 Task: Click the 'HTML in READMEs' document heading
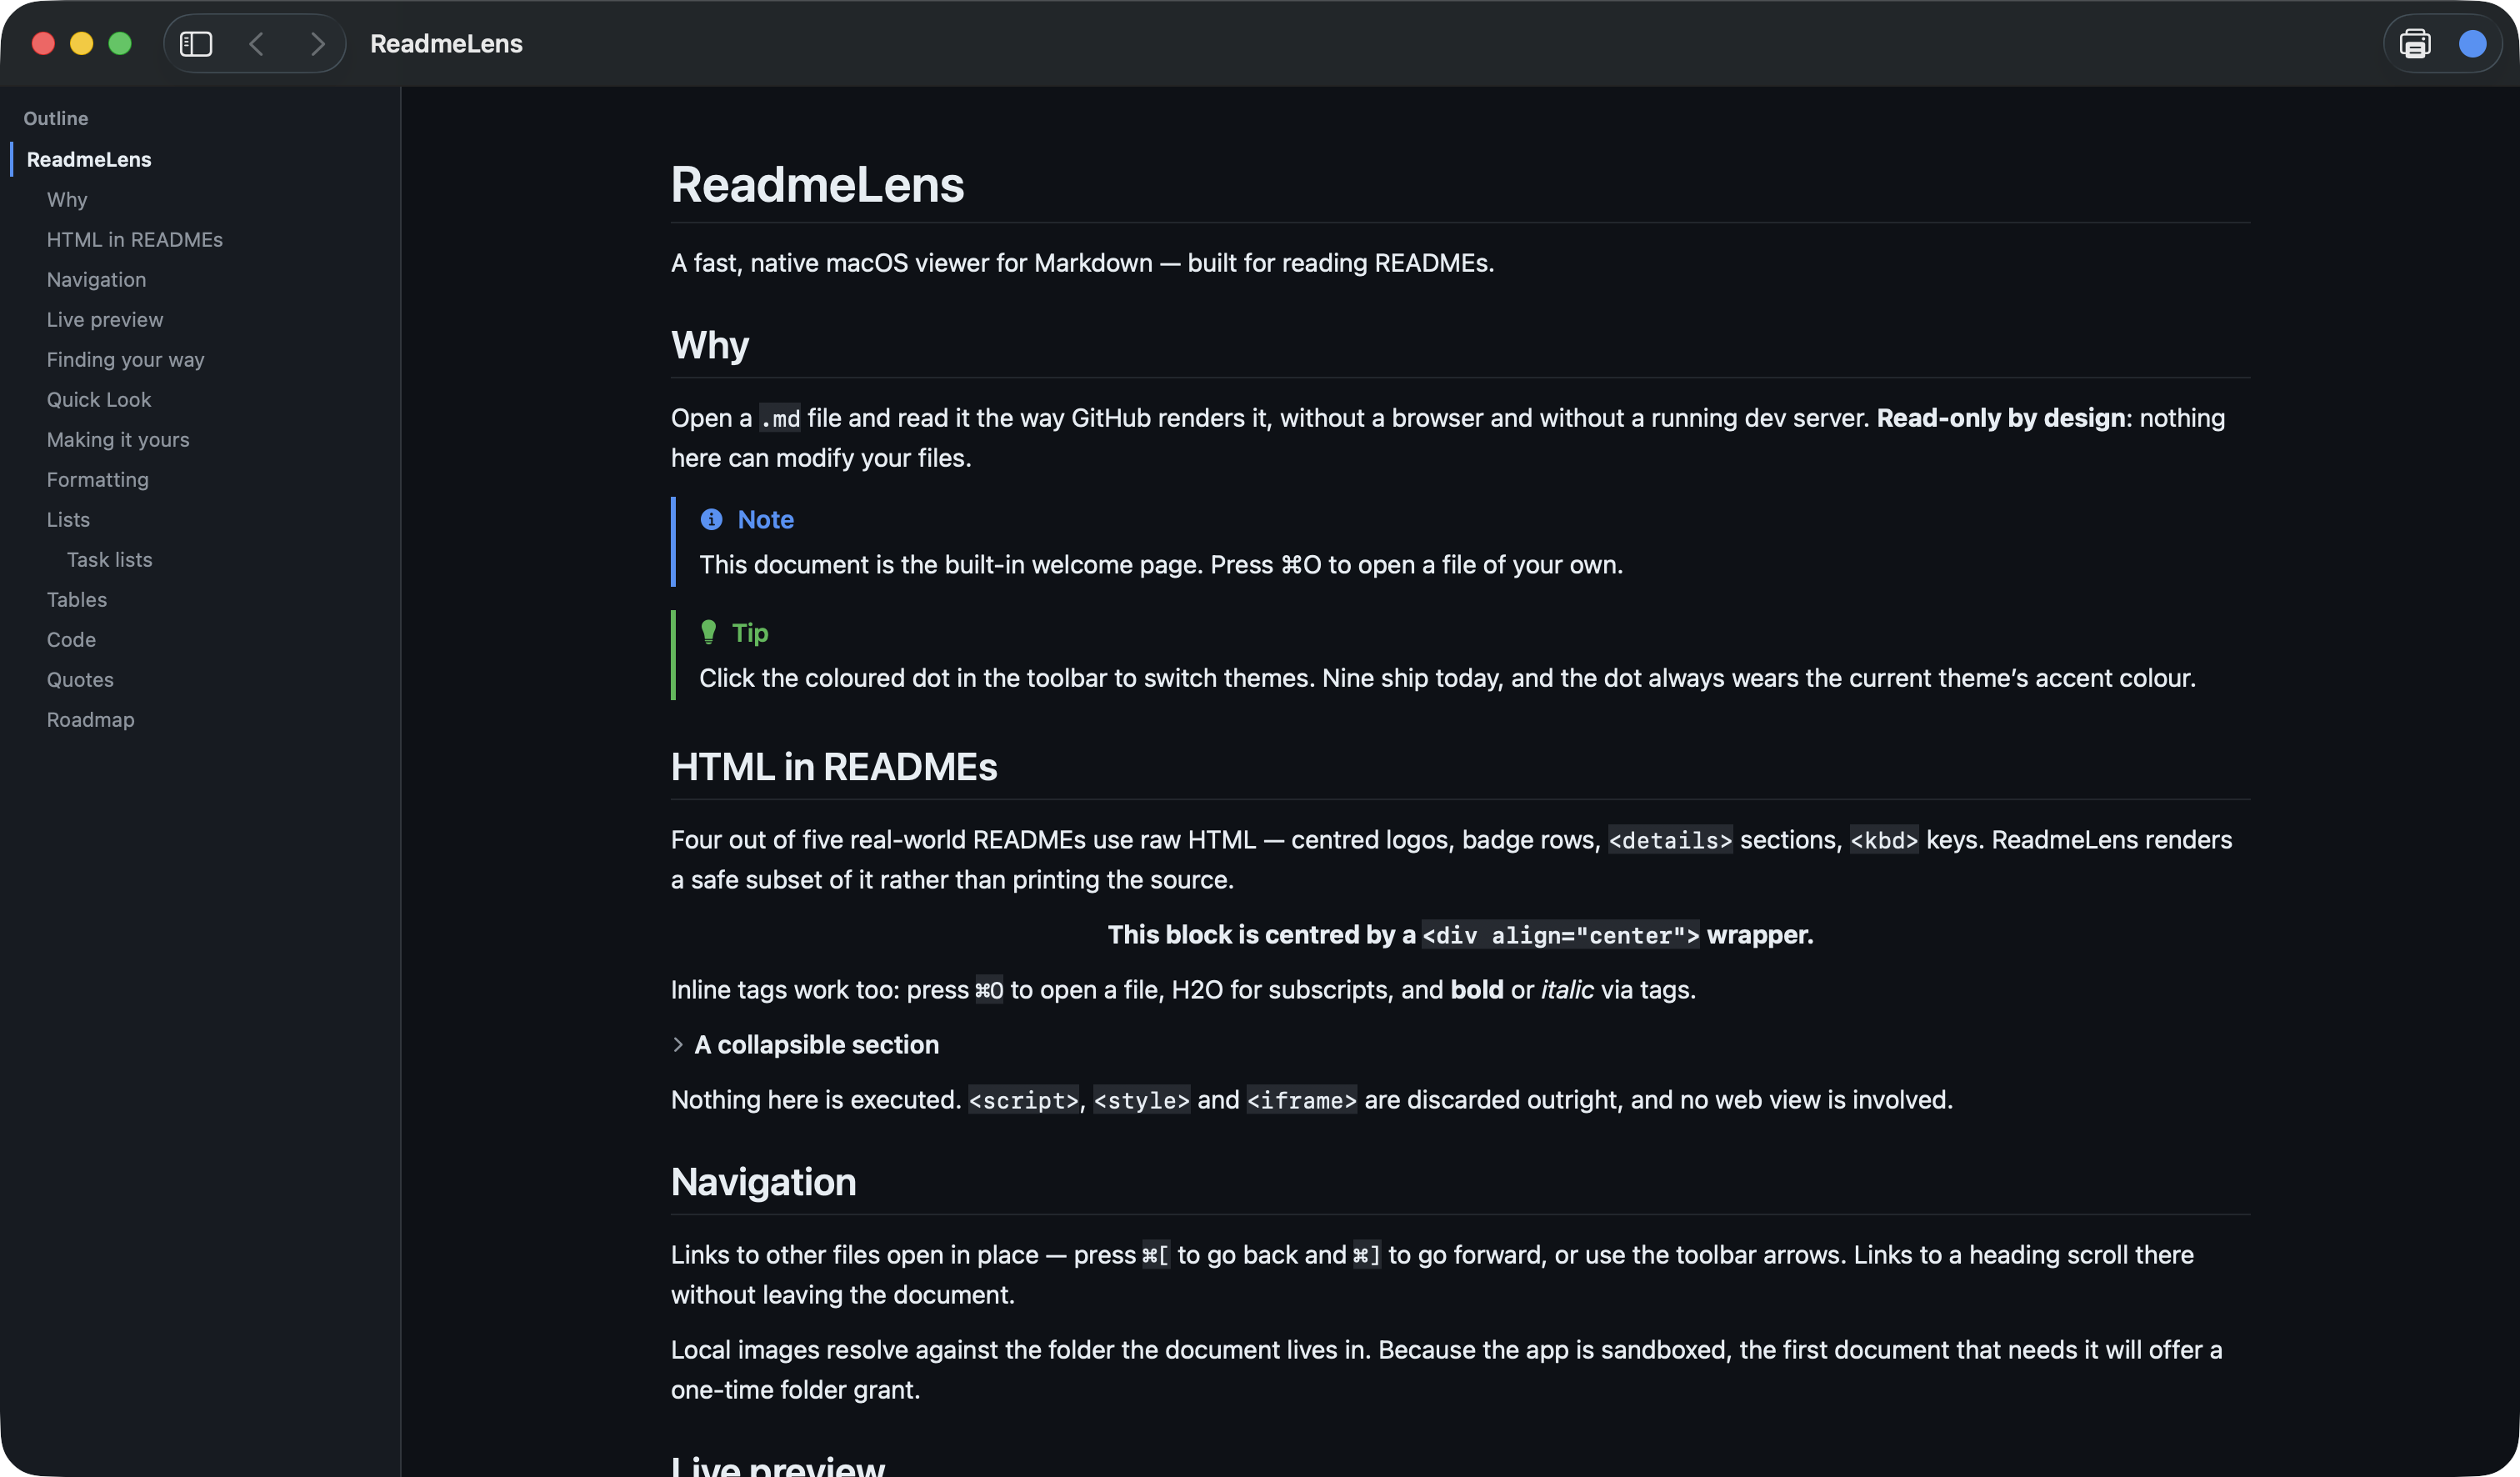point(834,767)
